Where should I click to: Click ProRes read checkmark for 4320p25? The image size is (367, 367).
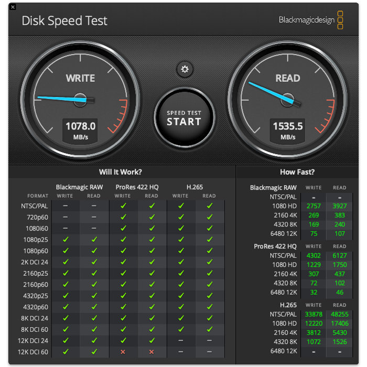(152, 296)
